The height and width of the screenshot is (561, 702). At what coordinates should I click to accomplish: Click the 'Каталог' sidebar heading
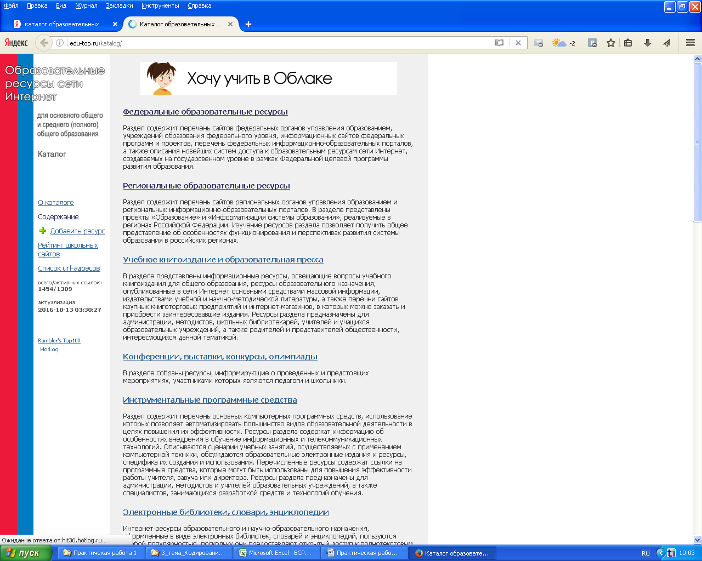coord(52,154)
